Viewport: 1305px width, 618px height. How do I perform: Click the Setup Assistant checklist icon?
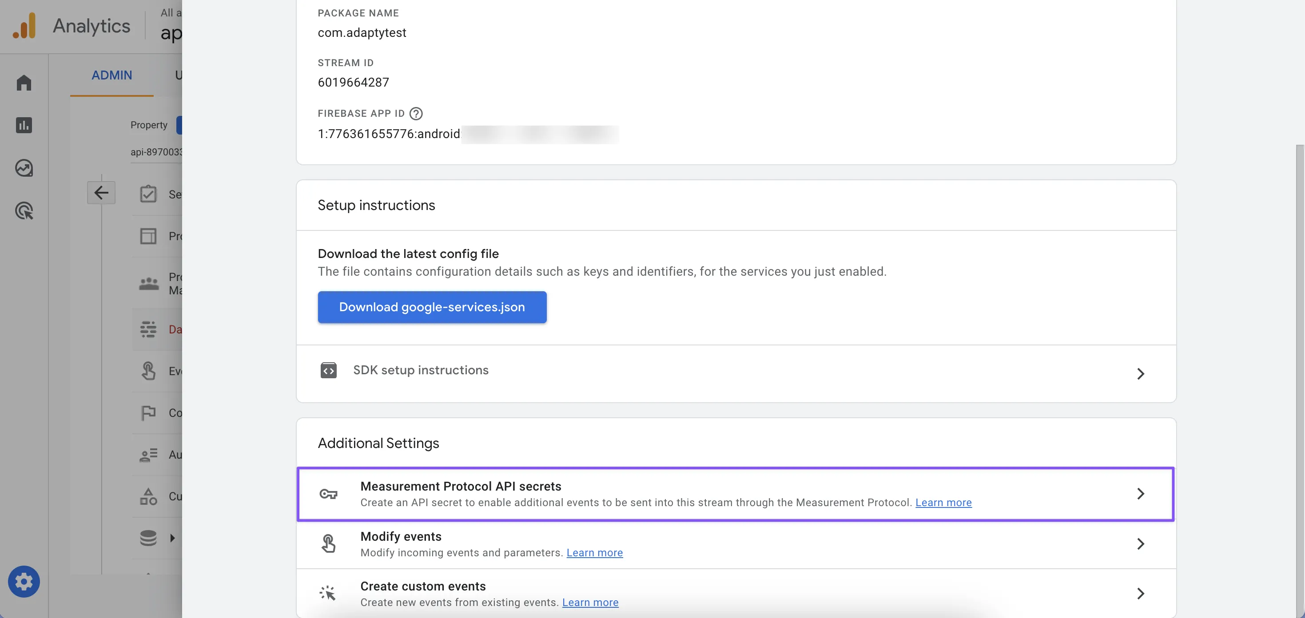148,194
